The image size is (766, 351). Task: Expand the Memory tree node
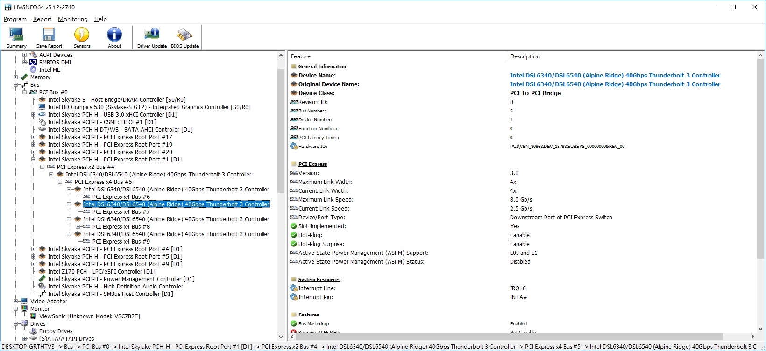[15, 77]
